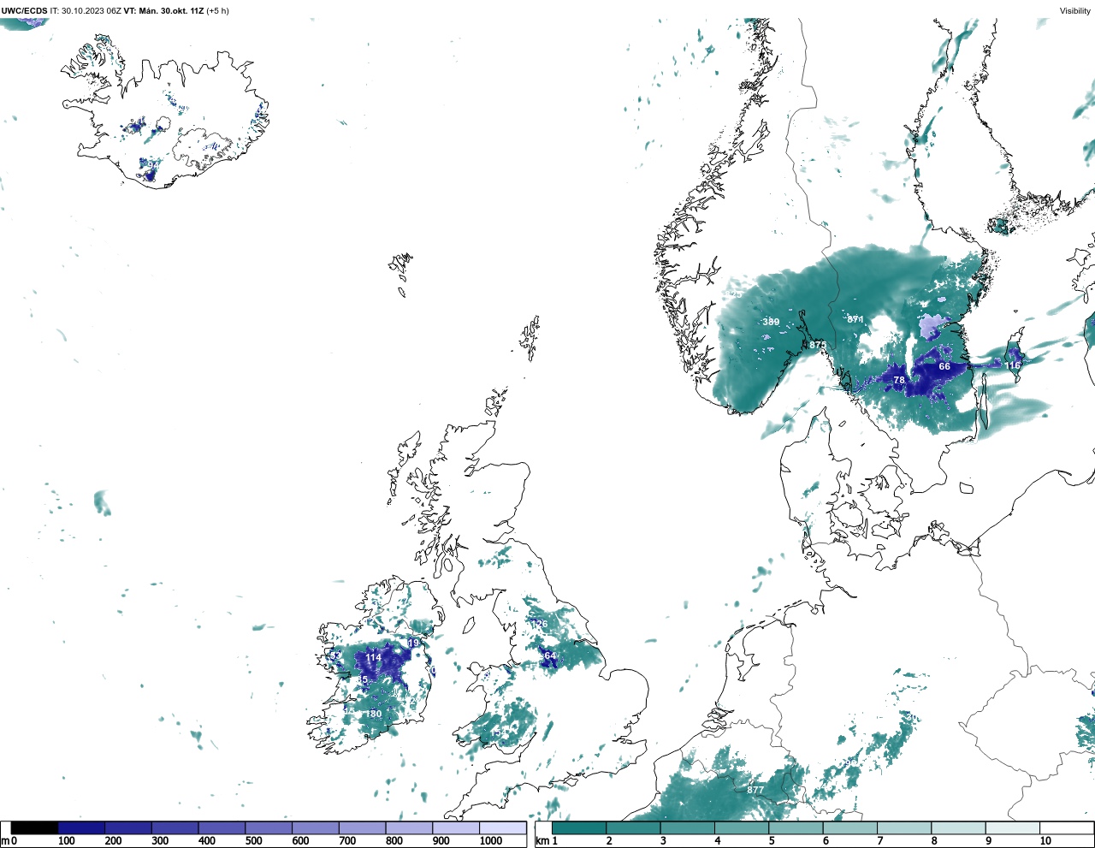Click the '116' value on the Baltic island
Screen dimensions: 1095x848
pos(1013,365)
